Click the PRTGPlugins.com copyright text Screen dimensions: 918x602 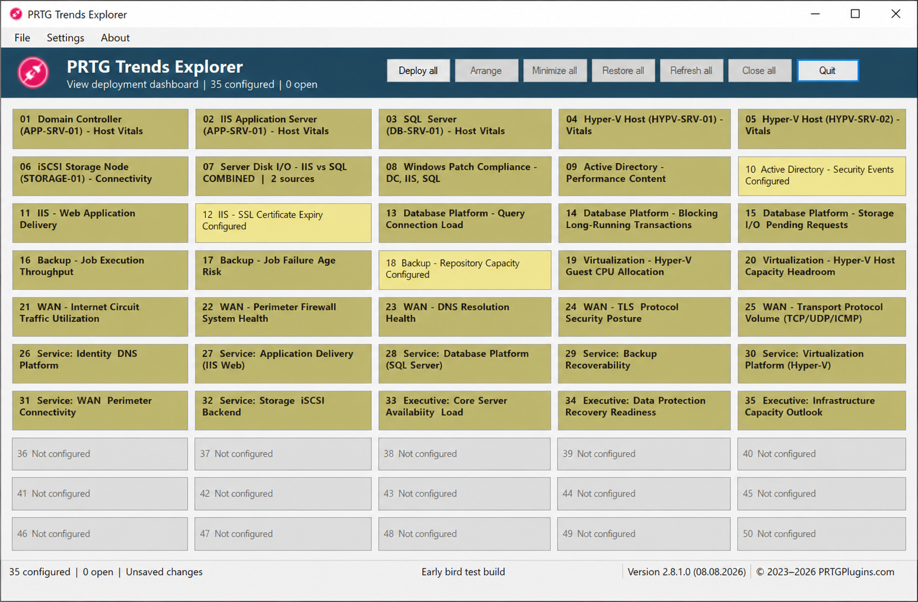tap(825, 572)
